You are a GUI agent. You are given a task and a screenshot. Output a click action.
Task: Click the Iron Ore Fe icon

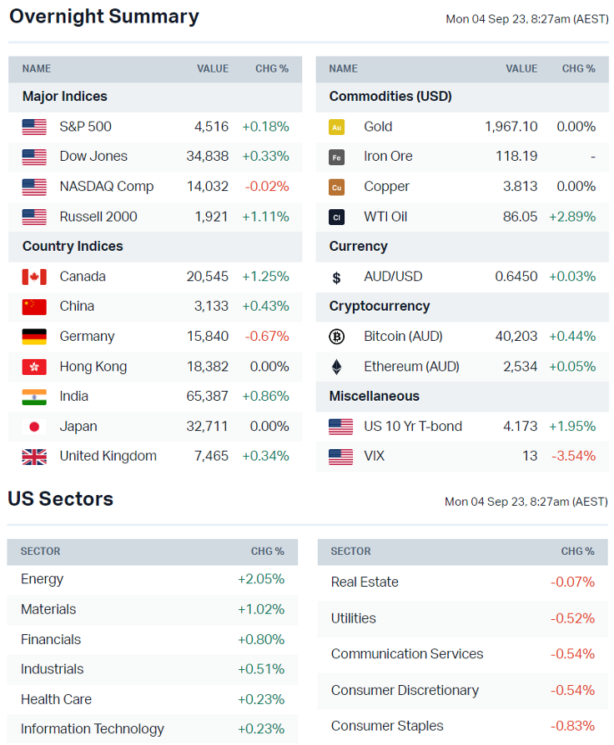click(337, 157)
